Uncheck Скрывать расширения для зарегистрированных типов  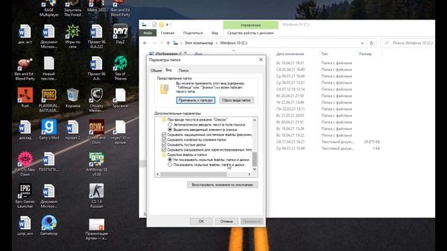click(x=164, y=149)
